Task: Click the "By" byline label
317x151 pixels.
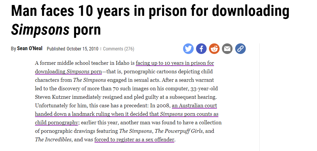Action: tap(13, 49)
